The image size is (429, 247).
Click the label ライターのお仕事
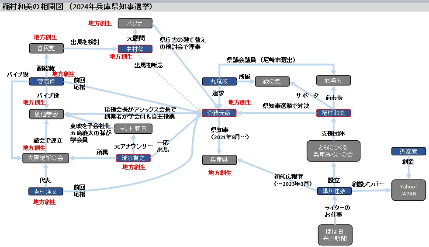[337, 211]
